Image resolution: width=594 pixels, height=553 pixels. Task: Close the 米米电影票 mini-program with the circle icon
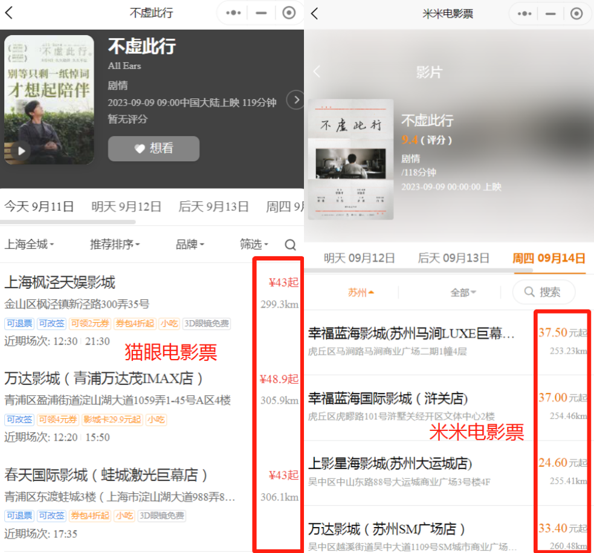click(x=576, y=14)
